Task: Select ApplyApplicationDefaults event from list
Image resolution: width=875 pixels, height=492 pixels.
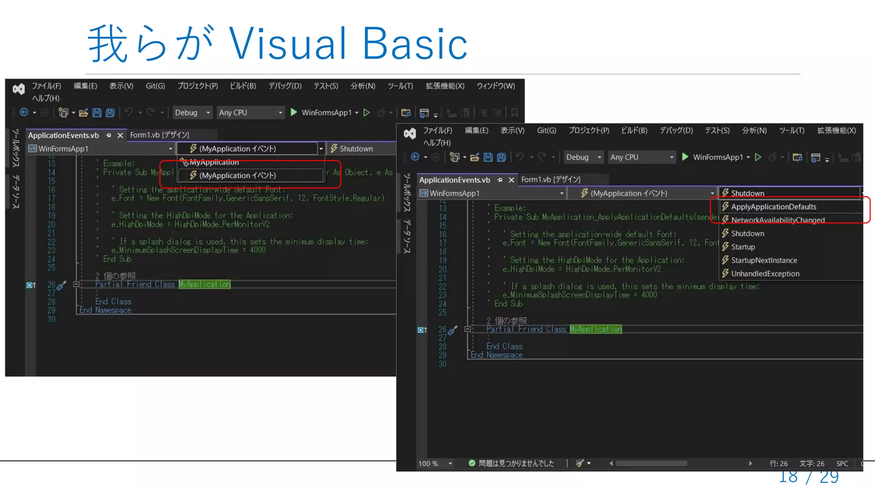Action: point(791,207)
